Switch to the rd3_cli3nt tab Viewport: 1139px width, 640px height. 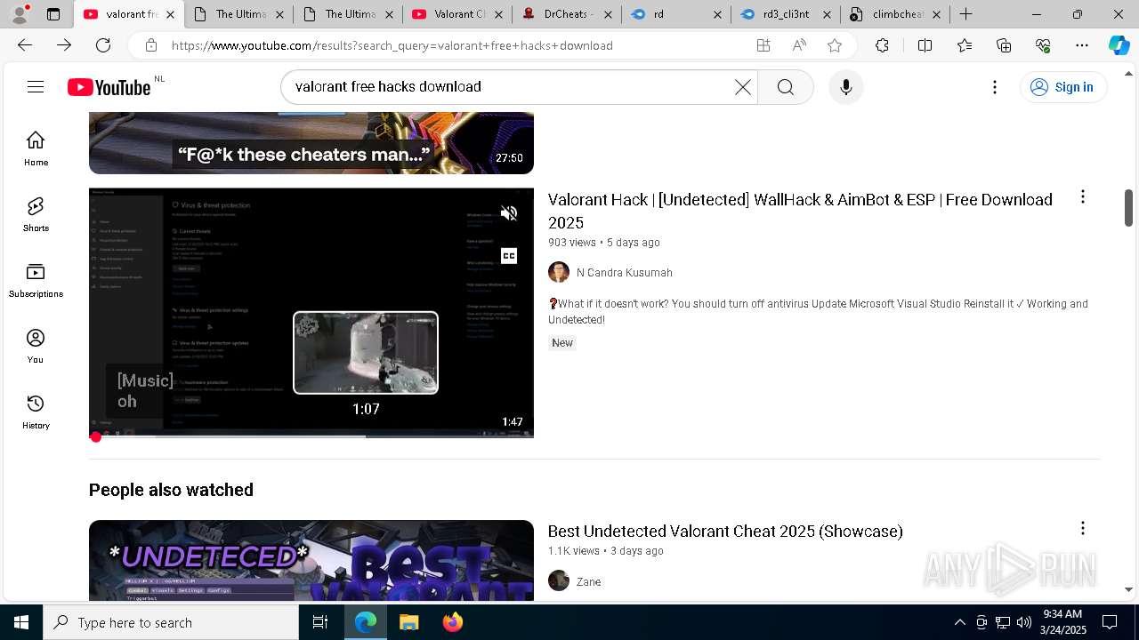coord(786,14)
